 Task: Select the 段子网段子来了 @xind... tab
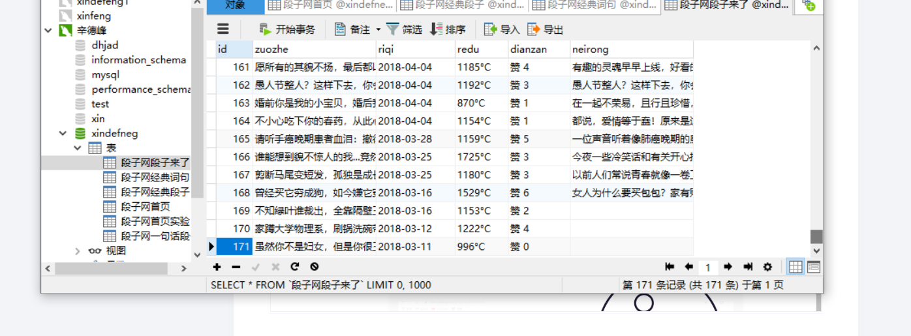click(x=726, y=6)
